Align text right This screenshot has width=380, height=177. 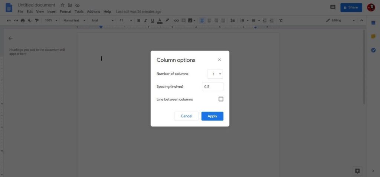216,21
